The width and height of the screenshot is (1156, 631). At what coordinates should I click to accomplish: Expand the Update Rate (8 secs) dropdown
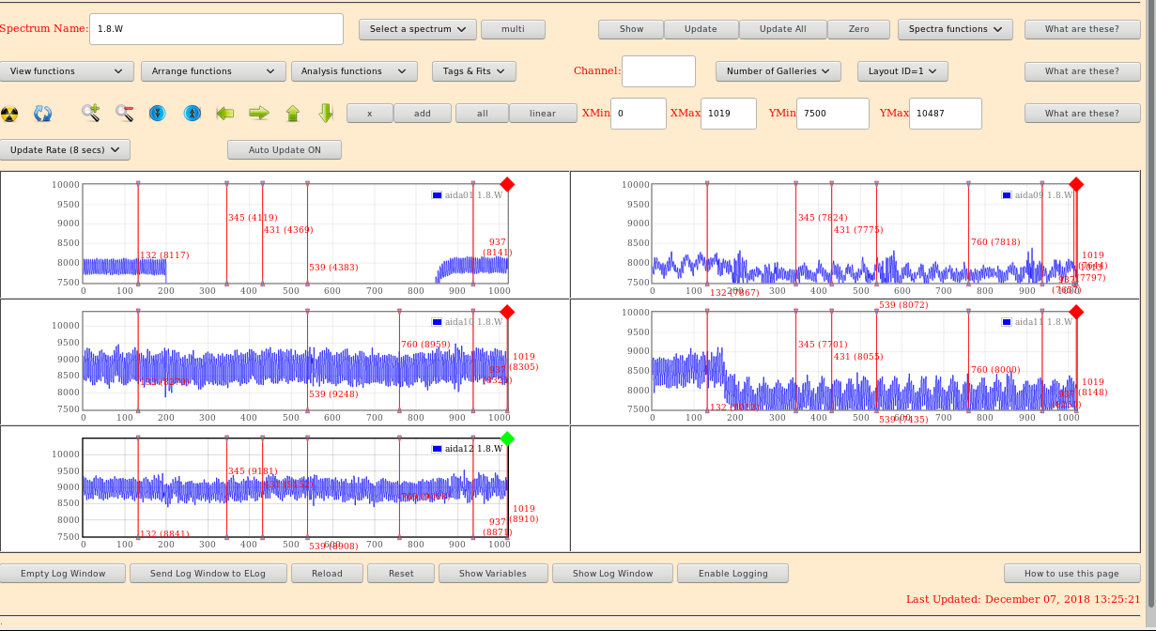65,150
